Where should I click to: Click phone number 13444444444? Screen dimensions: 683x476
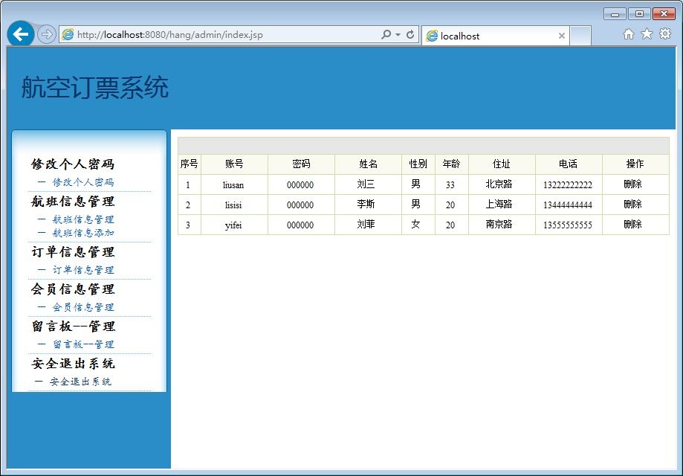(x=568, y=205)
